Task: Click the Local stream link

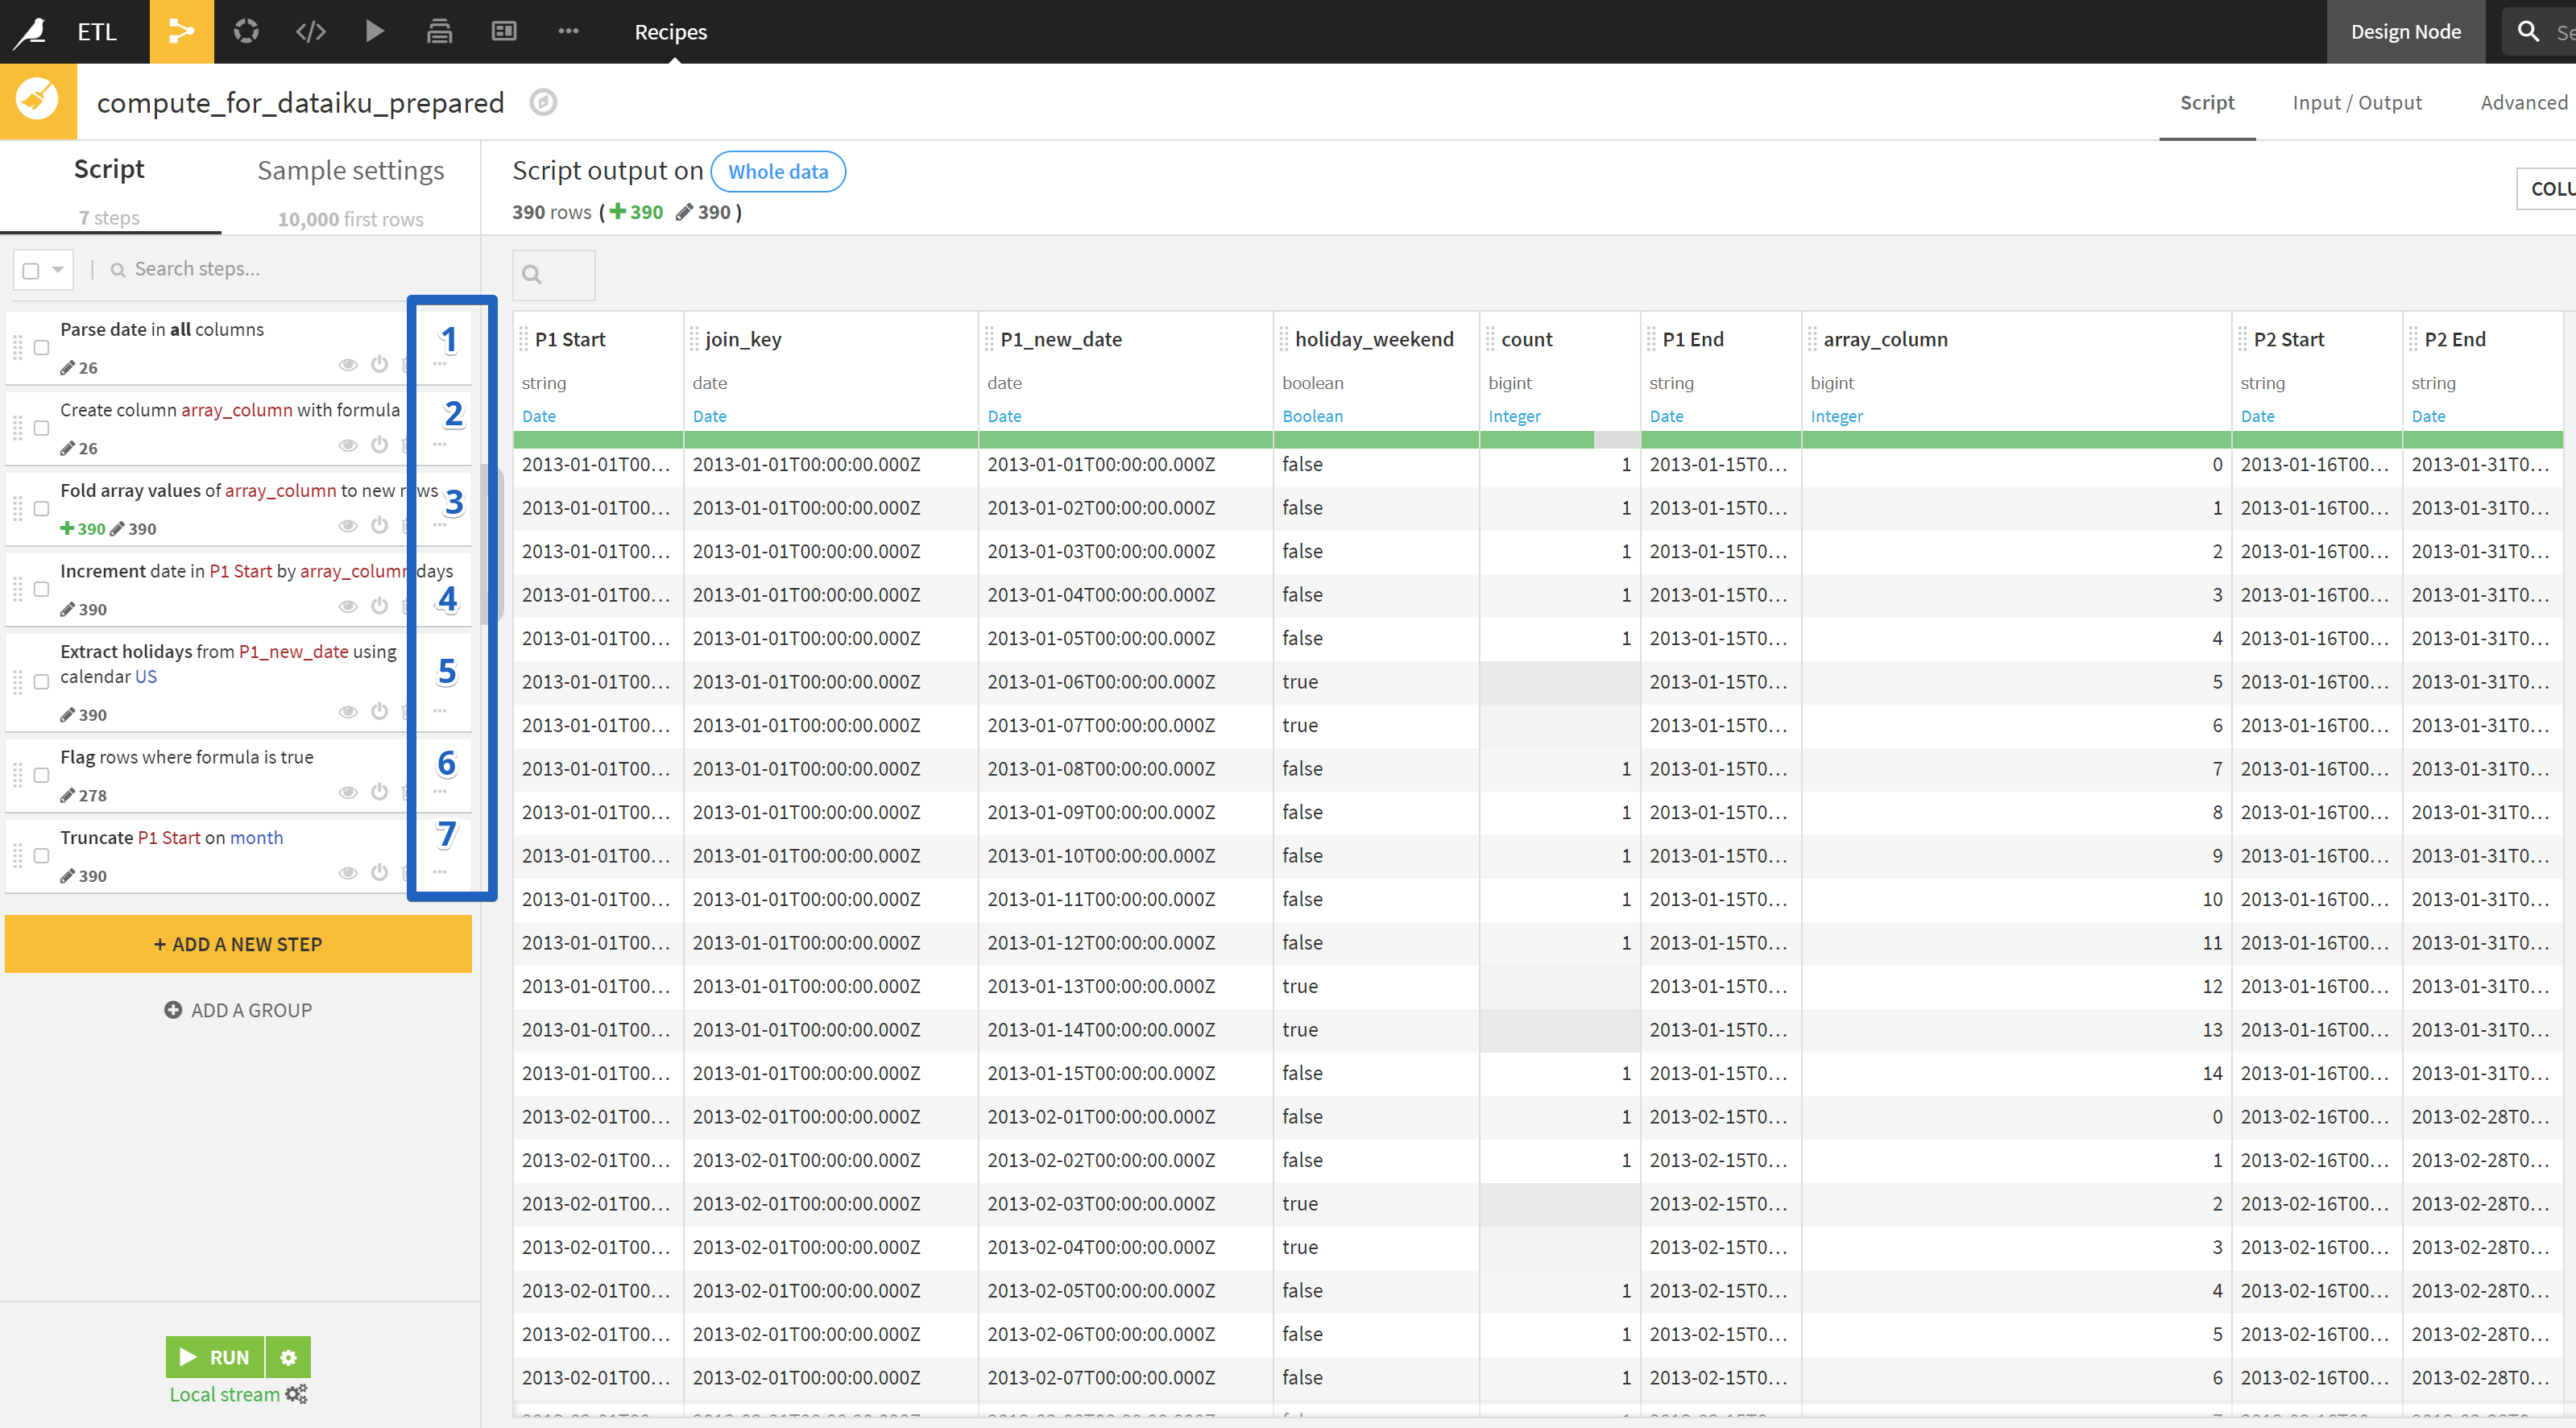Action: pyautogui.click(x=224, y=1393)
